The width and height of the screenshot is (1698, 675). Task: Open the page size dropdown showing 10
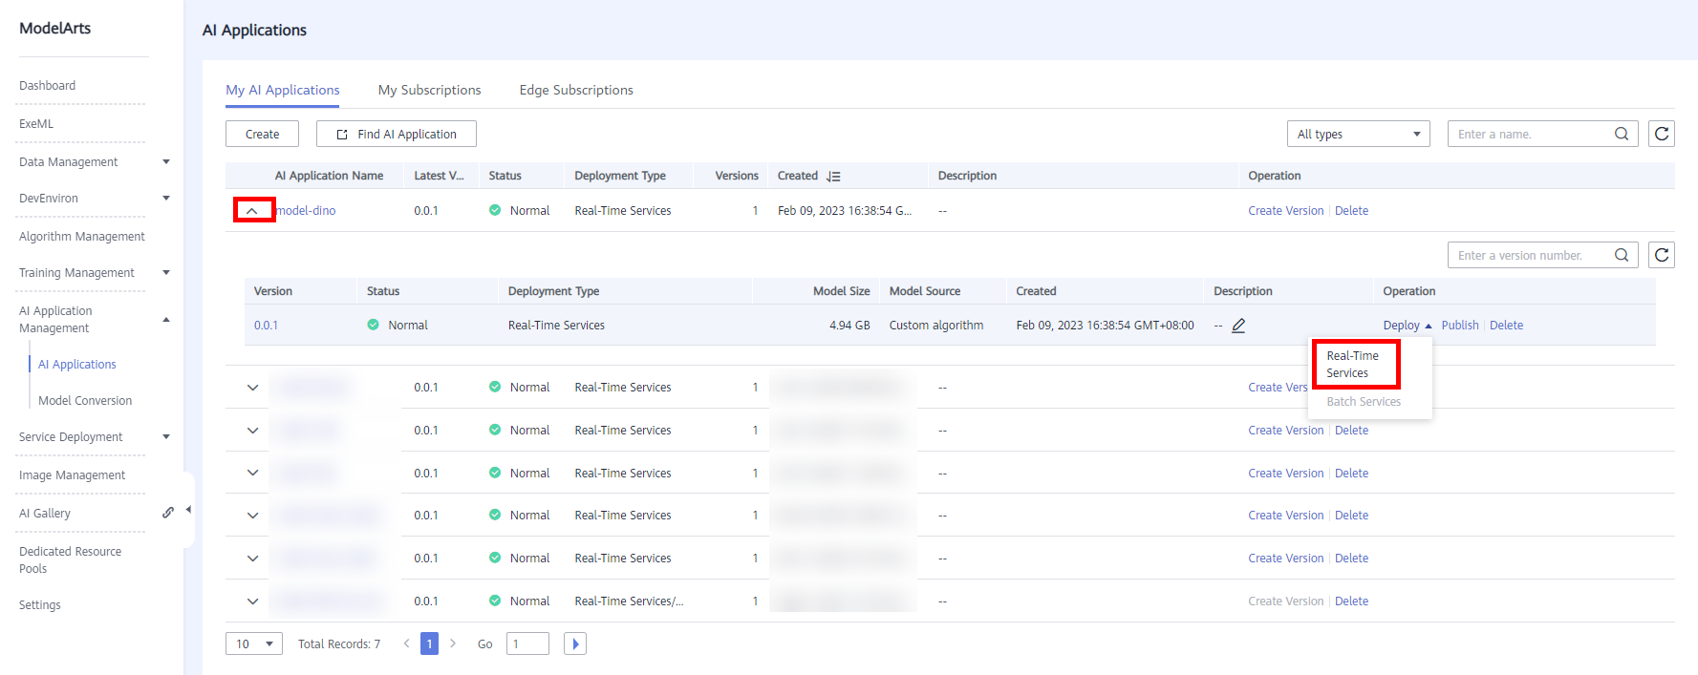coord(254,643)
